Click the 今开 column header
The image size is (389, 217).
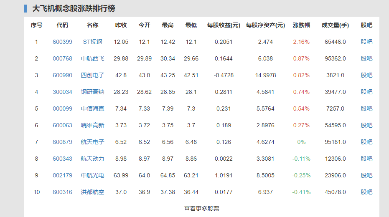point(144,25)
